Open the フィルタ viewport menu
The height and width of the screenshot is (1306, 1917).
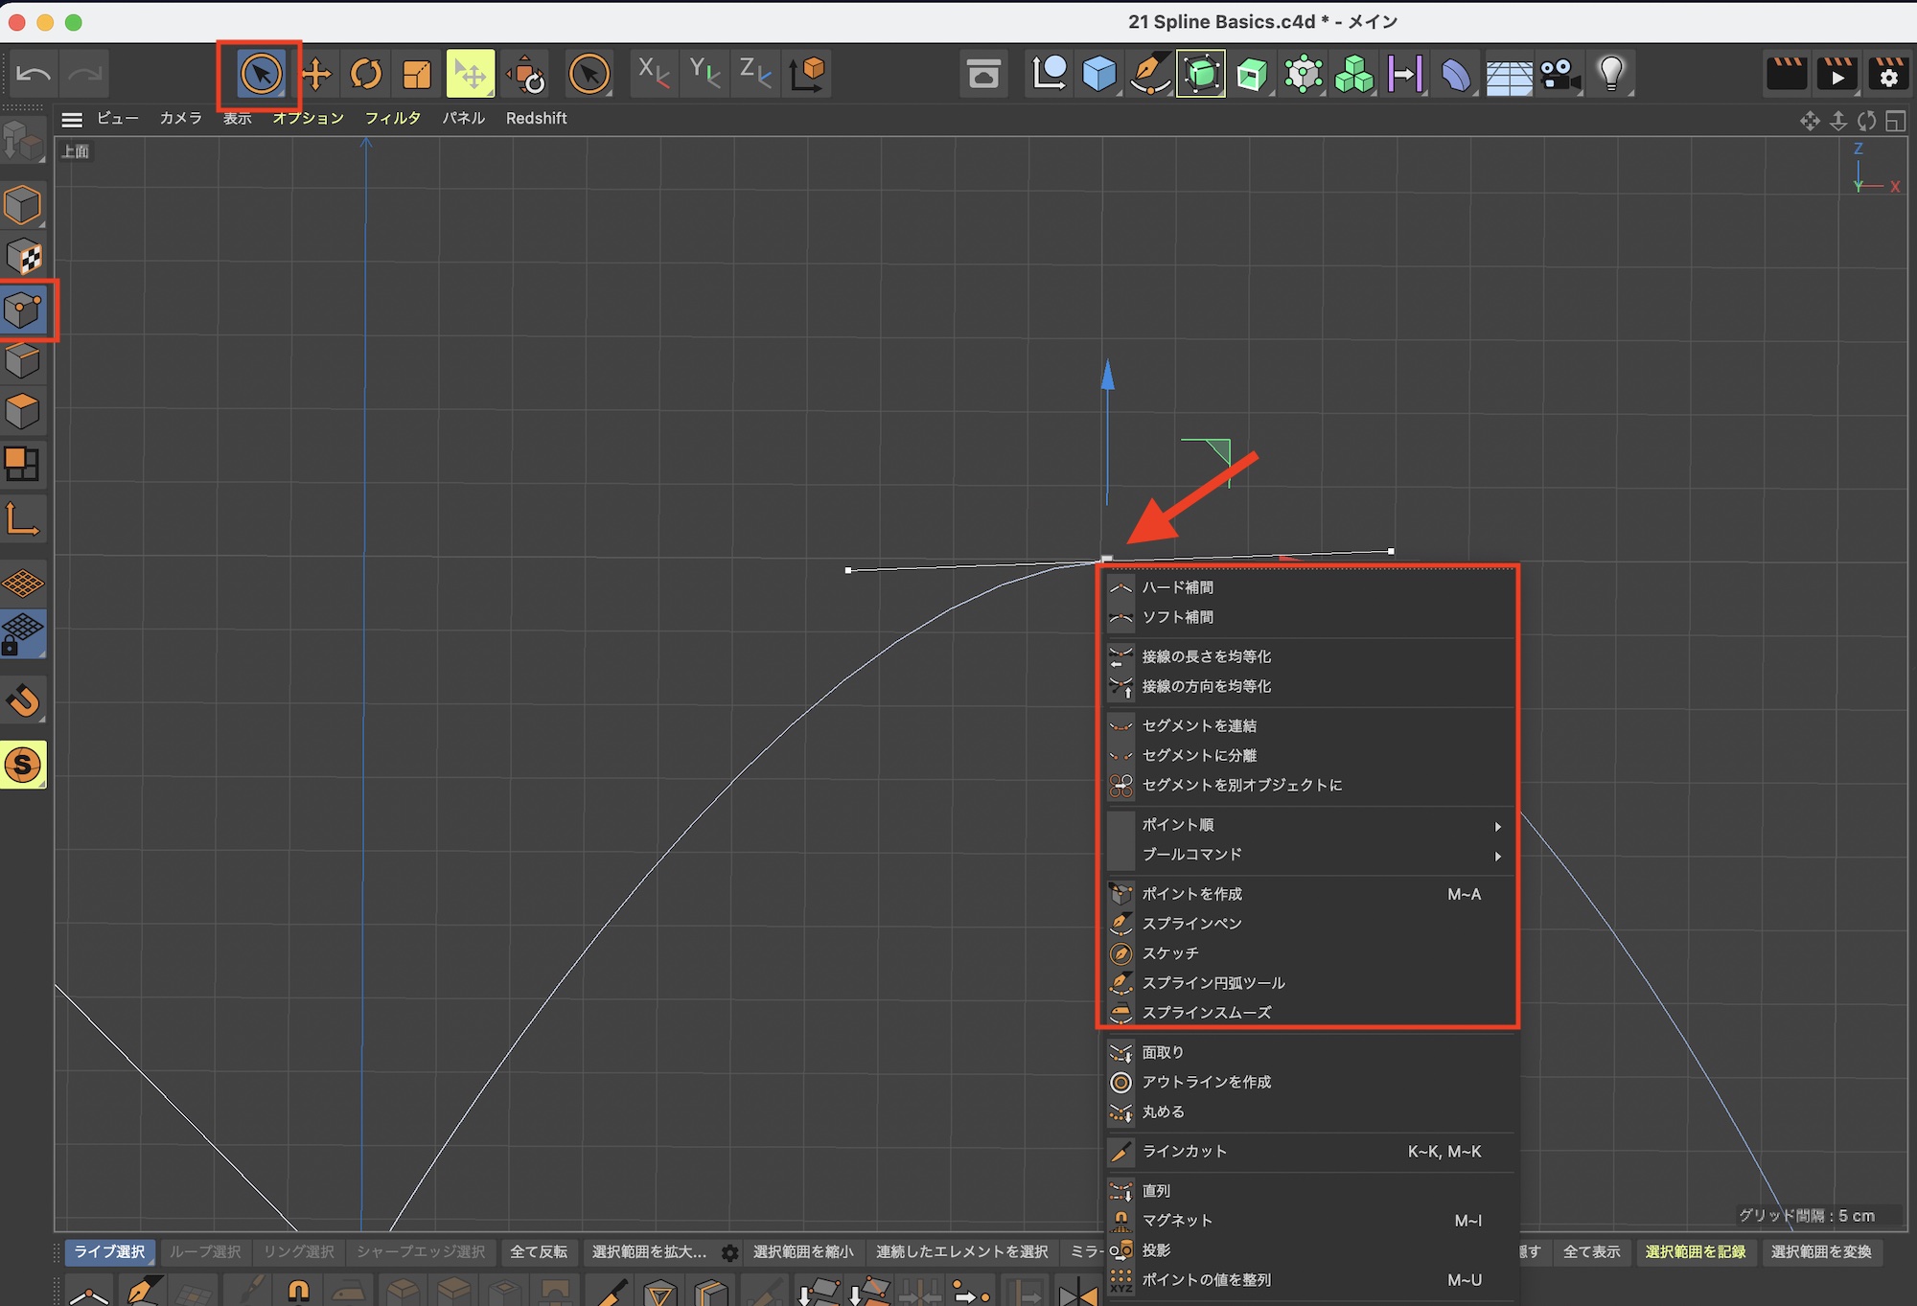click(392, 119)
